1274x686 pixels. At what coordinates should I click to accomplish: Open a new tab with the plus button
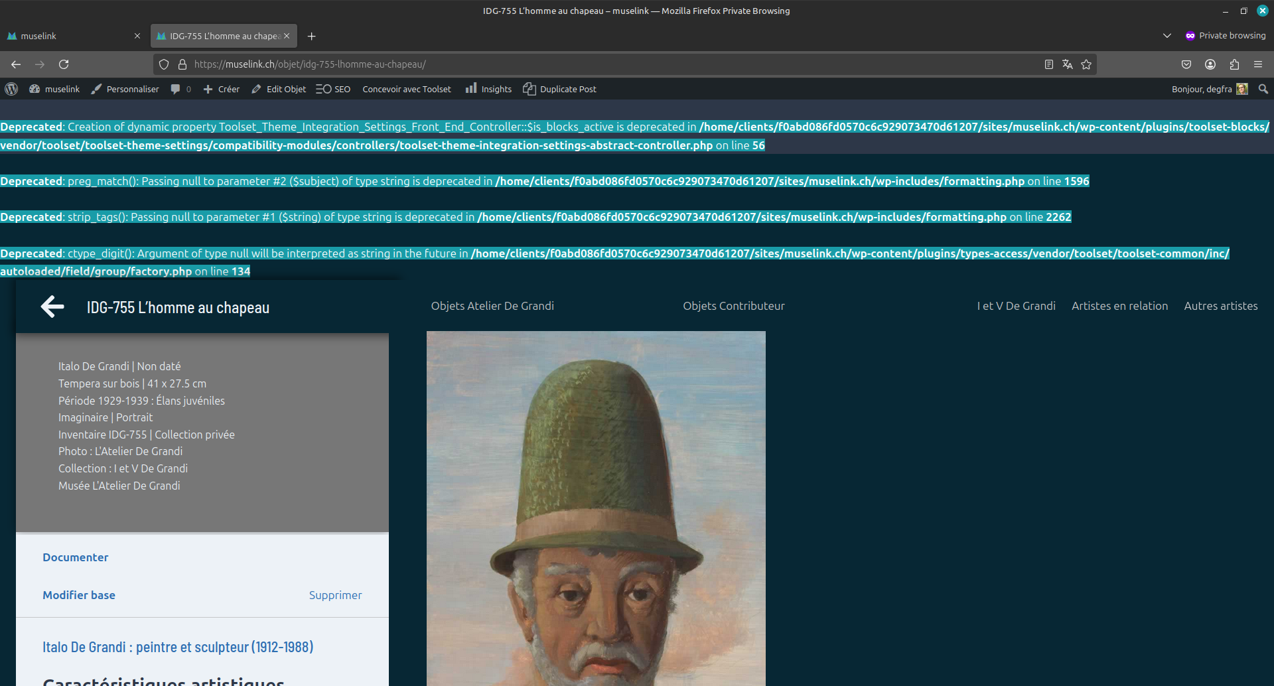[x=312, y=36]
